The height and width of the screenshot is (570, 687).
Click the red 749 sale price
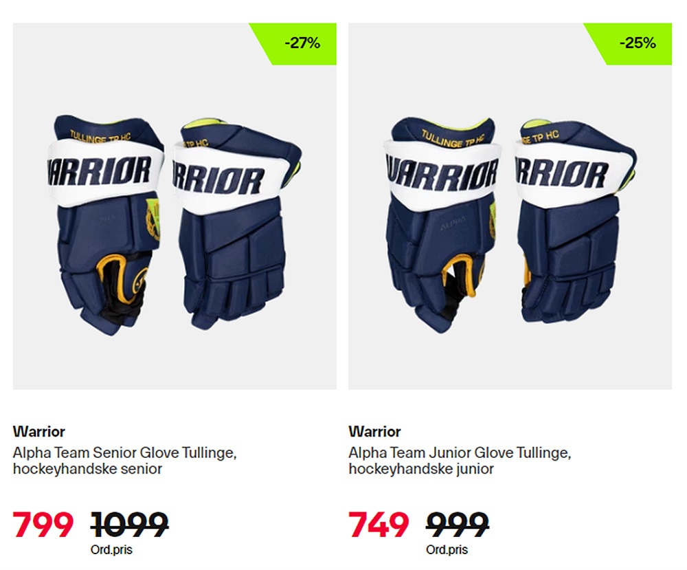379,525
